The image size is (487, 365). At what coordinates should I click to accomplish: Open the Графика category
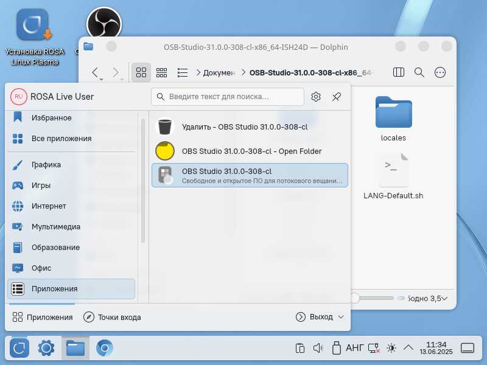pyautogui.click(x=71, y=165)
